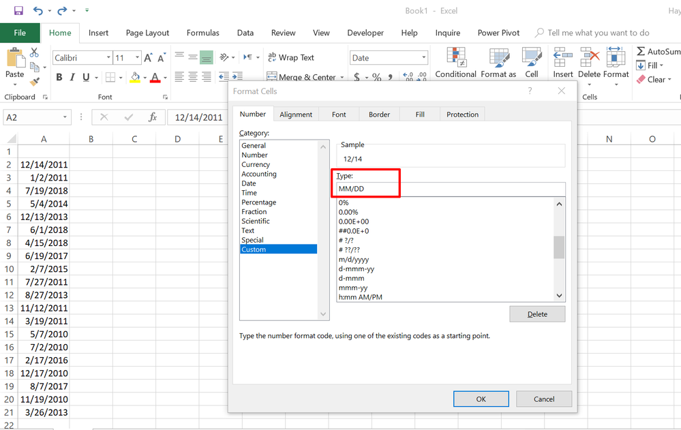The height and width of the screenshot is (430, 681).
Task: Click the Type field containing MM/DD
Action: (451, 189)
